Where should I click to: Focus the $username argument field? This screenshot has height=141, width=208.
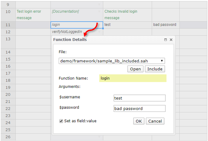click(139, 98)
